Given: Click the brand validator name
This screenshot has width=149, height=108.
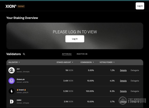Looking at the screenshot, I should [x=21, y=90].
